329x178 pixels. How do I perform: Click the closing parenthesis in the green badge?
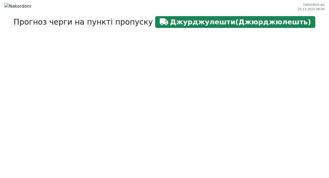point(309,22)
